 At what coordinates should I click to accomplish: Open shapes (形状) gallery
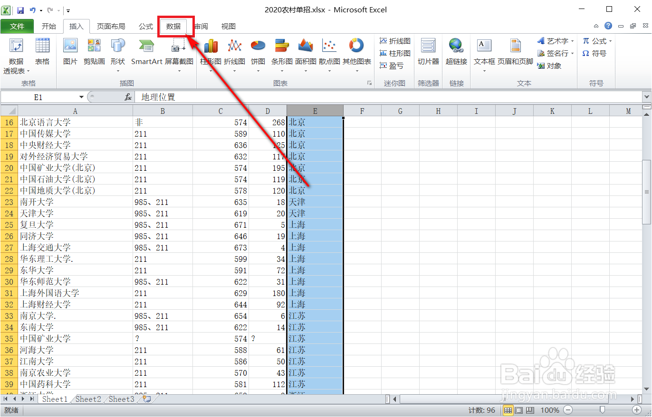[117, 56]
